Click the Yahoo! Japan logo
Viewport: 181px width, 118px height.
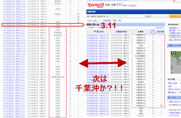point(96,5)
